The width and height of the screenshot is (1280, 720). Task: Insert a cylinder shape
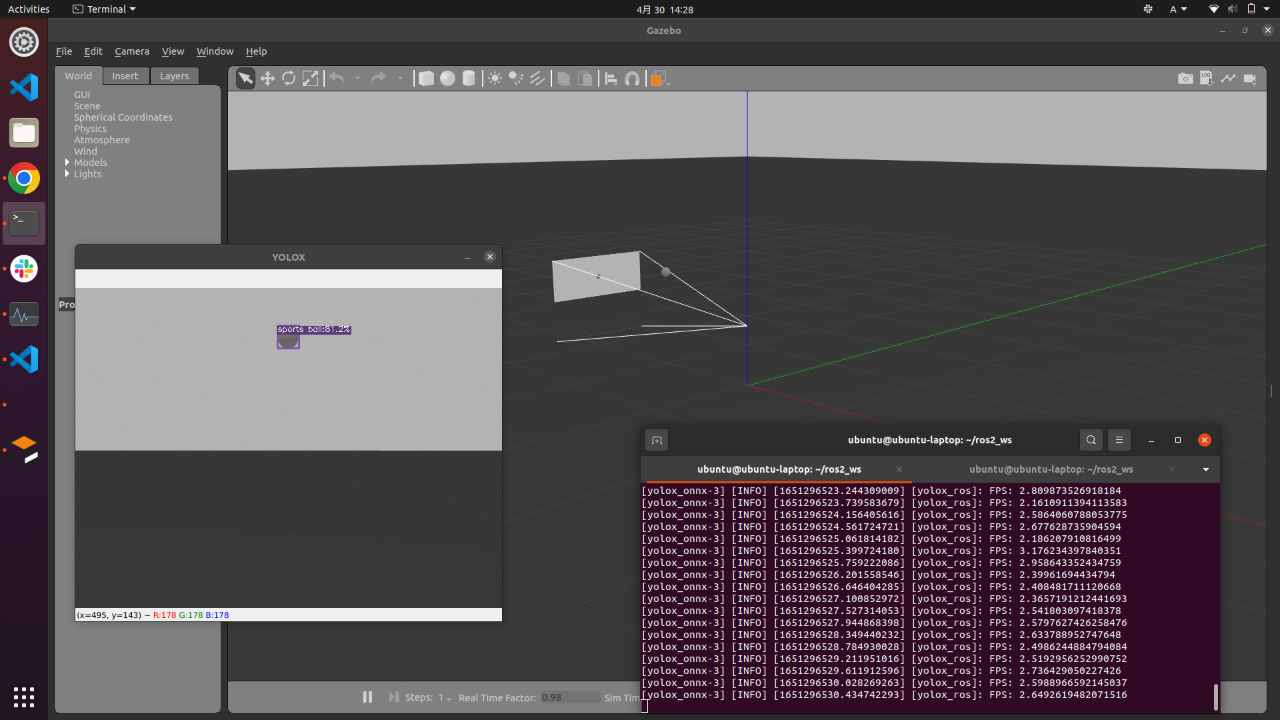469,79
